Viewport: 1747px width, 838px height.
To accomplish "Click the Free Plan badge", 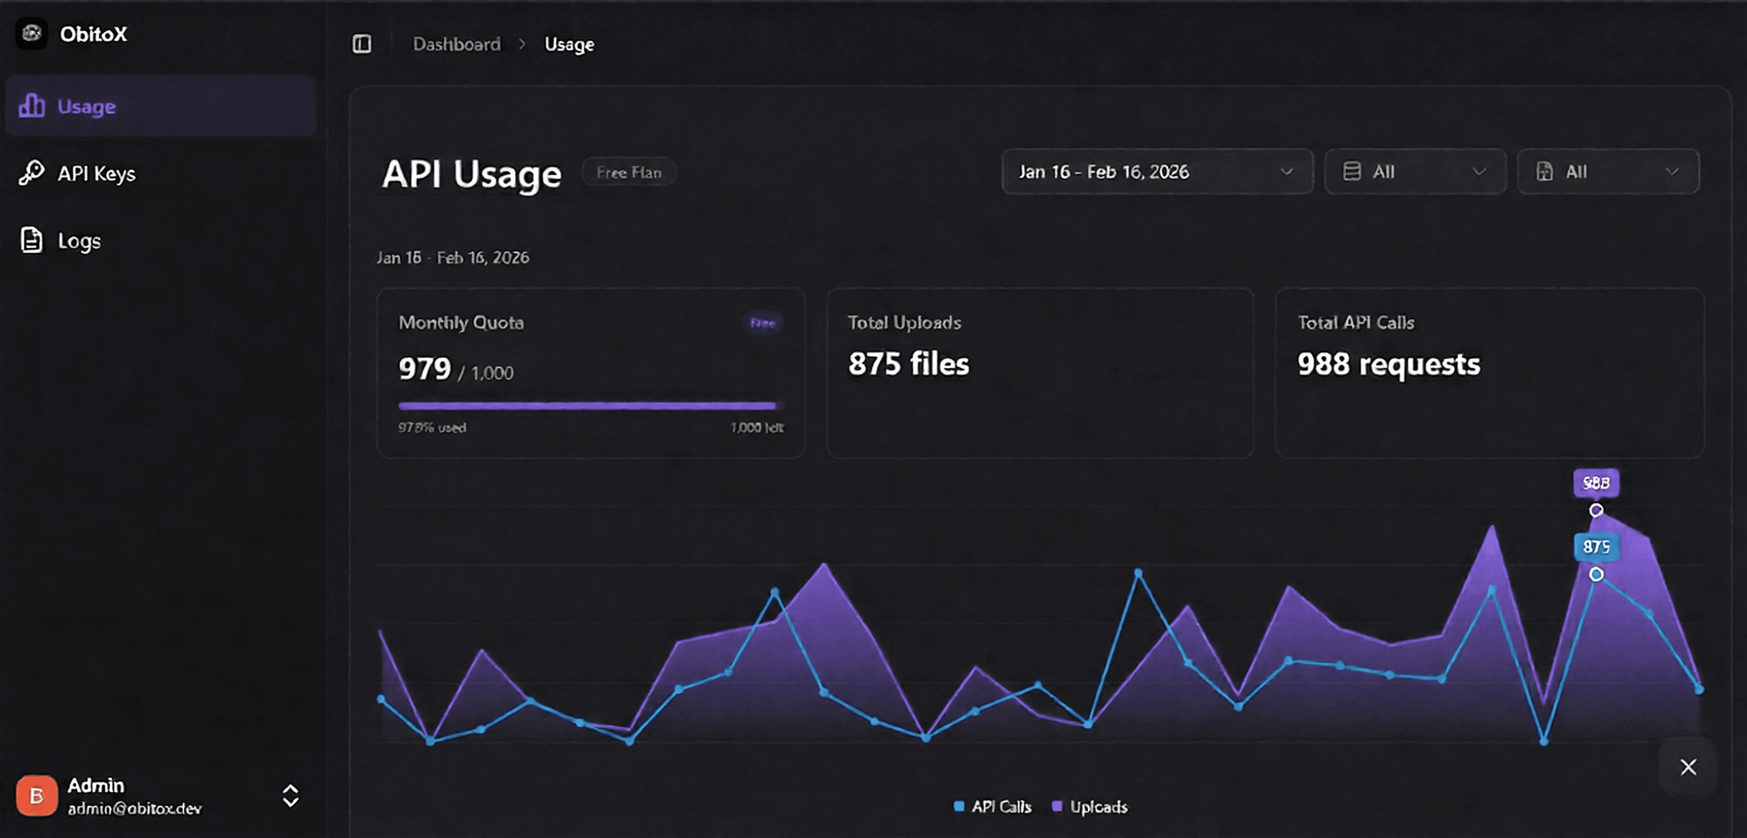I will (628, 171).
